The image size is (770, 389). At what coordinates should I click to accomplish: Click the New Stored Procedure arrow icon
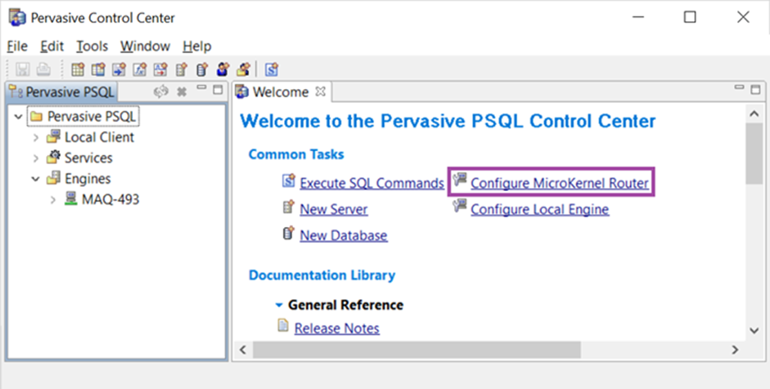(119, 69)
